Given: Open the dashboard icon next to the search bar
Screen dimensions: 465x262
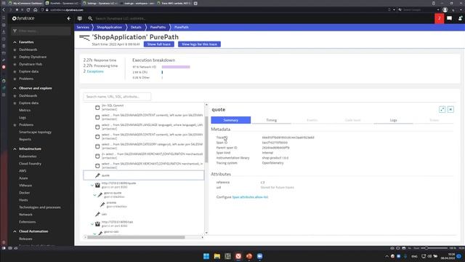Looking at the screenshot, I should click(80, 18).
